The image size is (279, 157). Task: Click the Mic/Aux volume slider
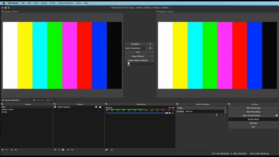[136, 113]
